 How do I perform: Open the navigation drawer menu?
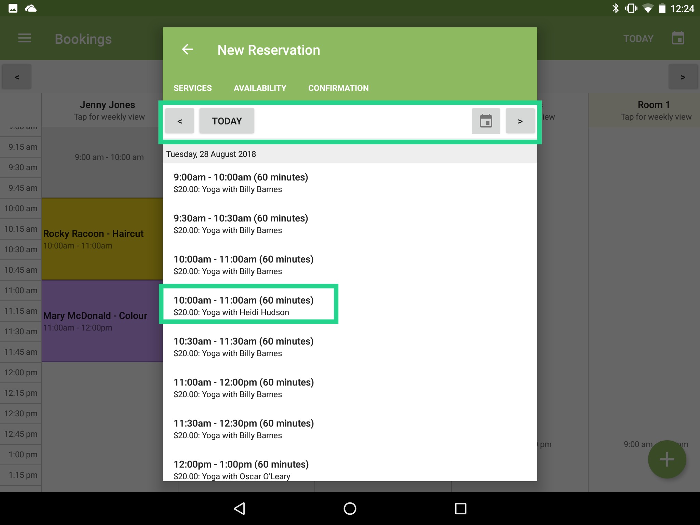click(24, 38)
